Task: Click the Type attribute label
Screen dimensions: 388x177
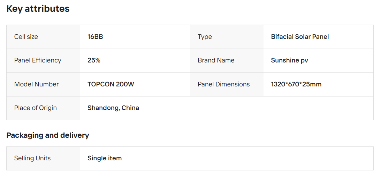Action: [205, 37]
